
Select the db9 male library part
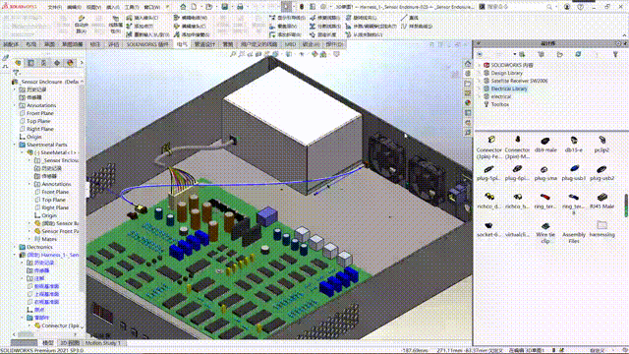(545, 145)
